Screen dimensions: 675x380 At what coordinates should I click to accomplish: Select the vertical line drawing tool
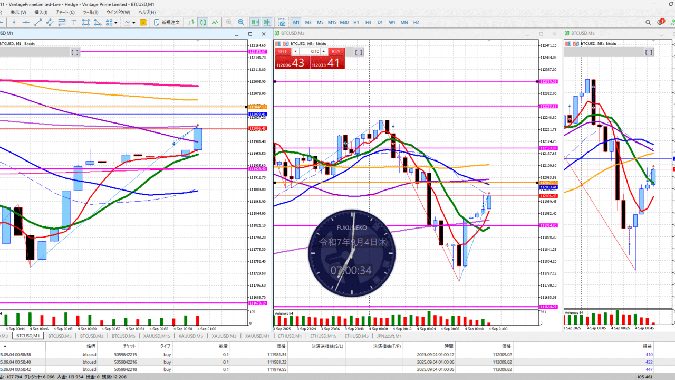click(14, 22)
